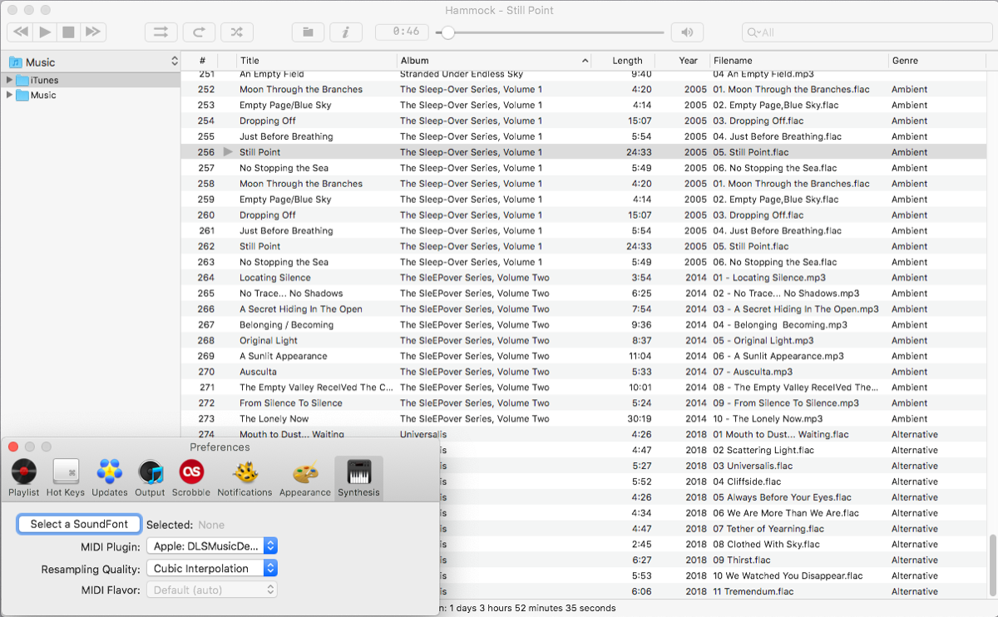The height and width of the screenshot is (617, 998).
Task: Open the MIDI Plugin dropdown
Action: click(211, 545)
